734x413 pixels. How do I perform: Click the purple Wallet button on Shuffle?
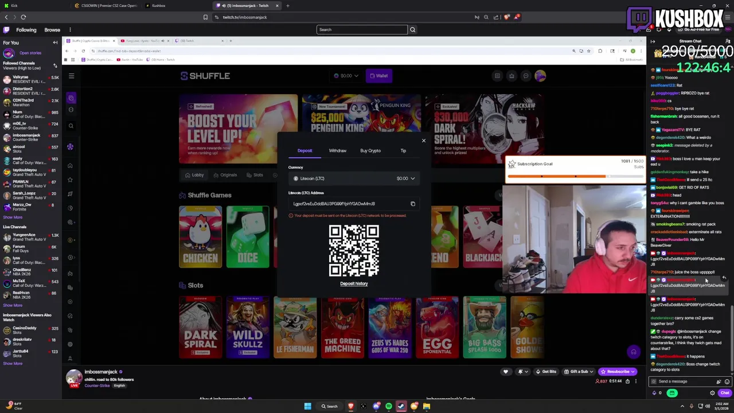tap(378, 76)
